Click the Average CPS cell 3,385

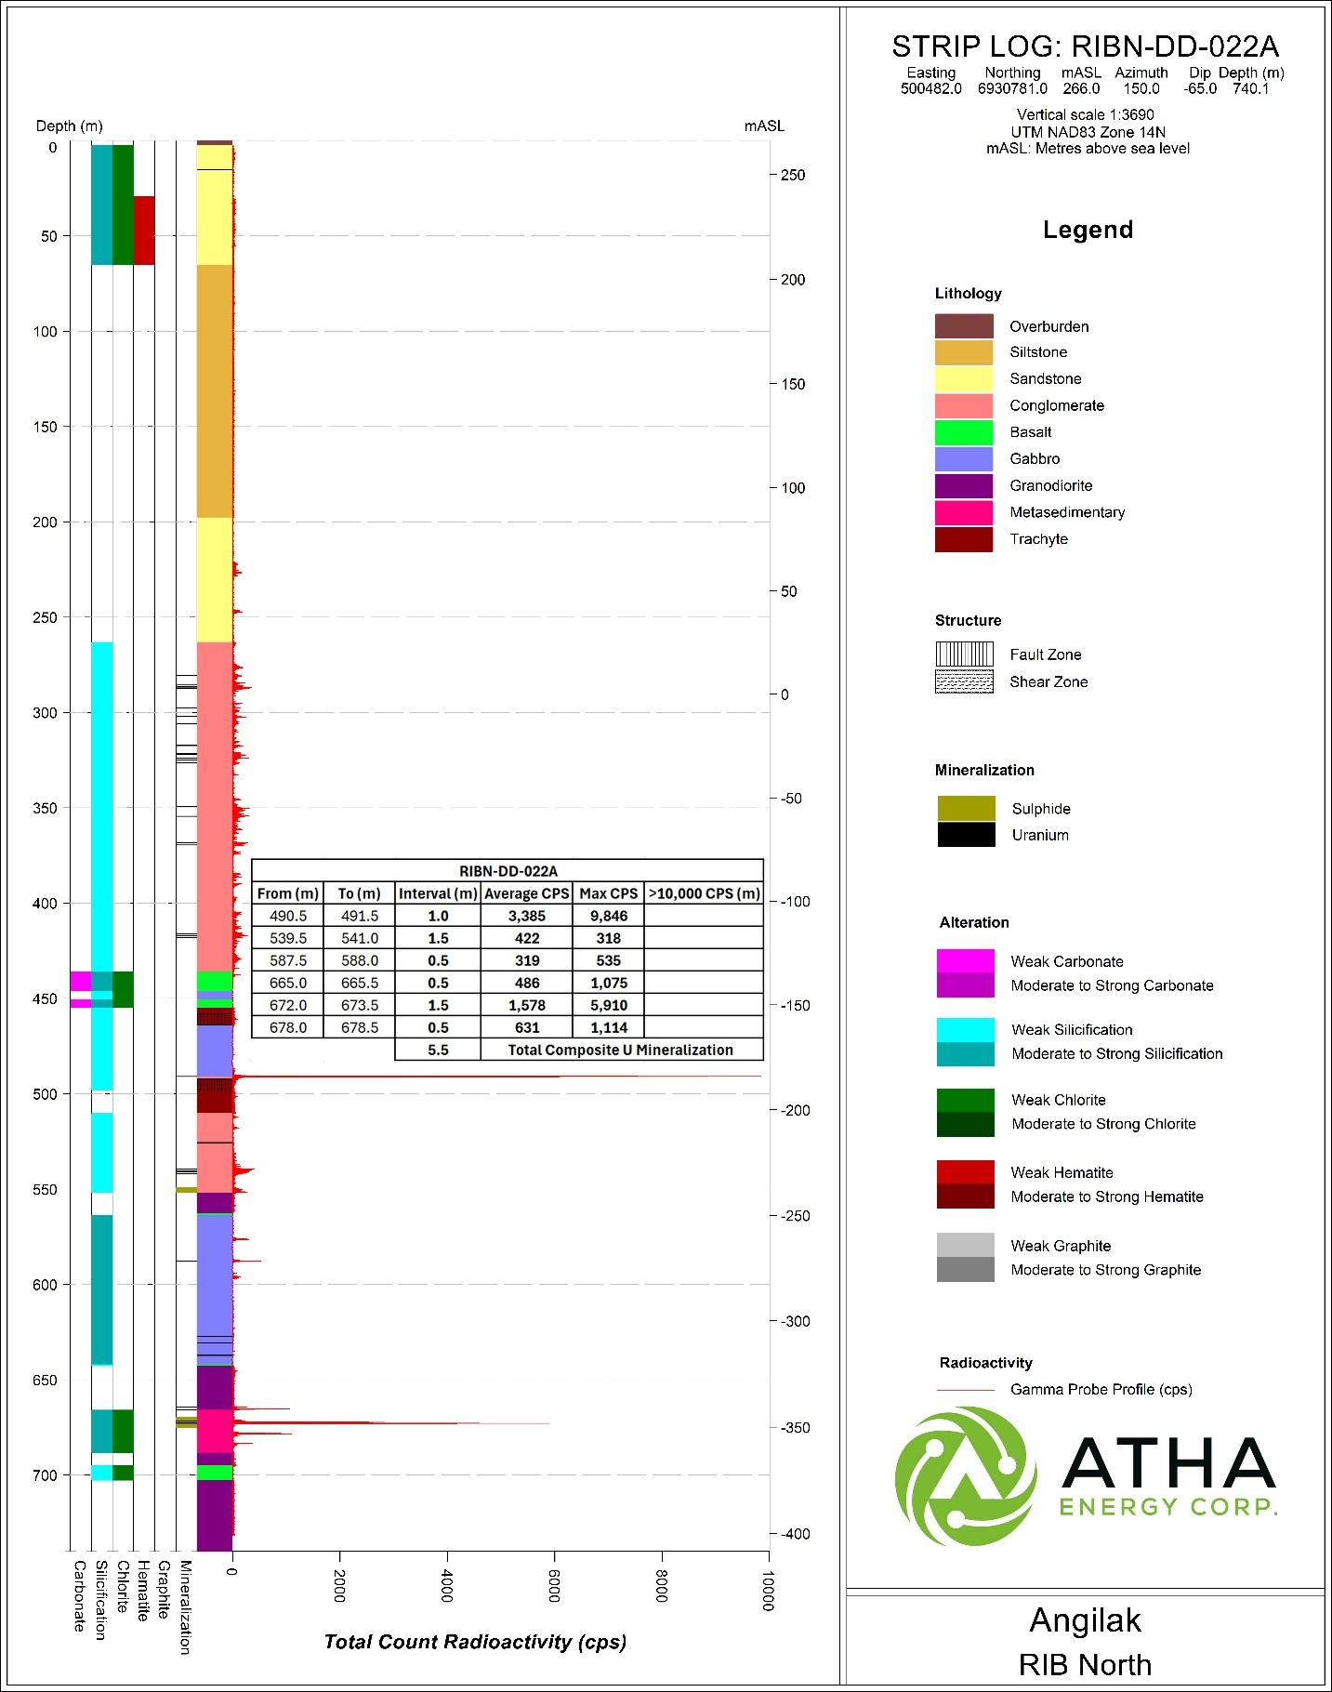pos(527,916)
